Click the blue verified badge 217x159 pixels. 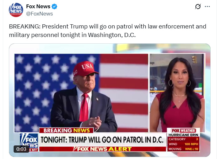(54, 7)
